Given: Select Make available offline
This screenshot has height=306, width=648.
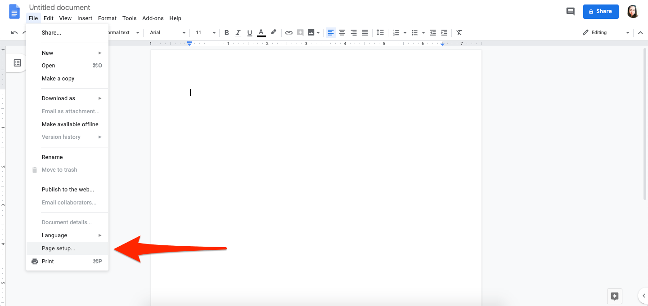Looking at the screenshot, I should [67, 124].
